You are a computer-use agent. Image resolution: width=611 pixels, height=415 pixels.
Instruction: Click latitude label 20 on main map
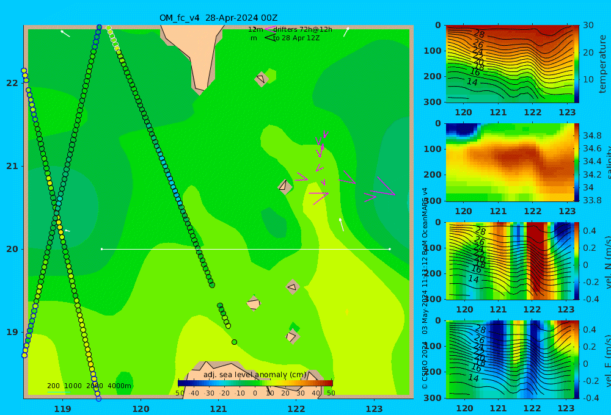pyautogui.click(x=12, y=249)
